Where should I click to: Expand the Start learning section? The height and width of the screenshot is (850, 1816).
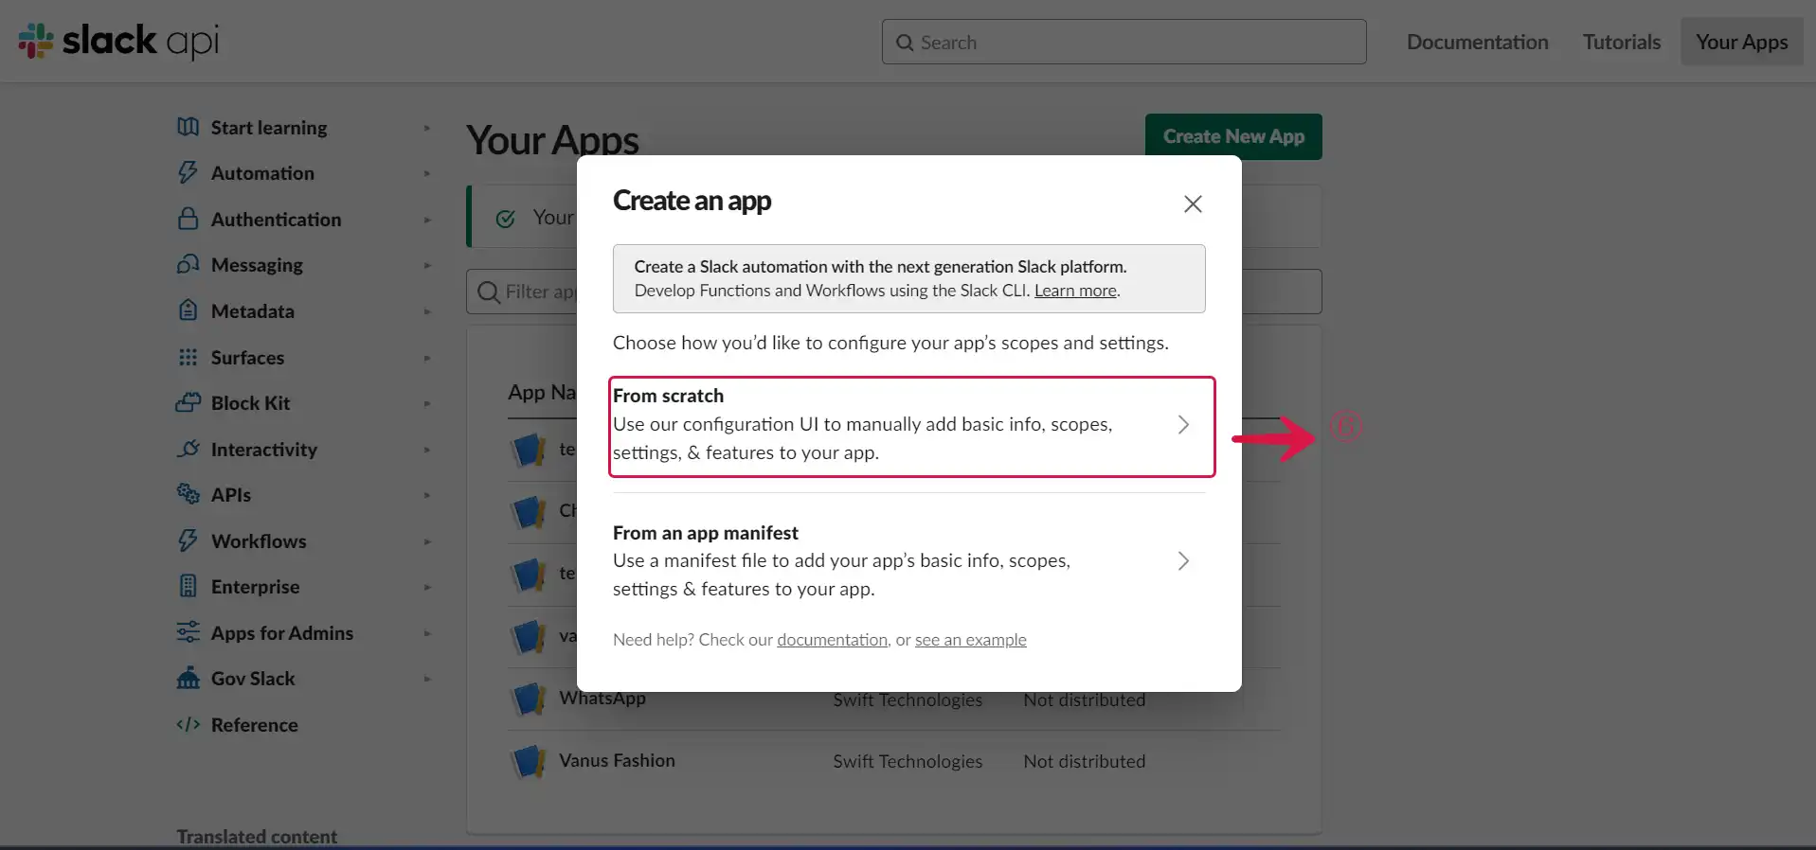pyautogui.click(x=427, y=128)
